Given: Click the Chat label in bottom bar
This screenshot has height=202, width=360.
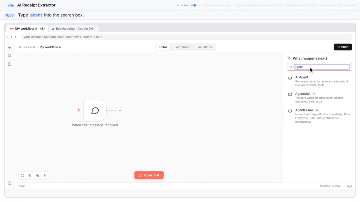Looking at the screenshot, I should click(22, 186).
